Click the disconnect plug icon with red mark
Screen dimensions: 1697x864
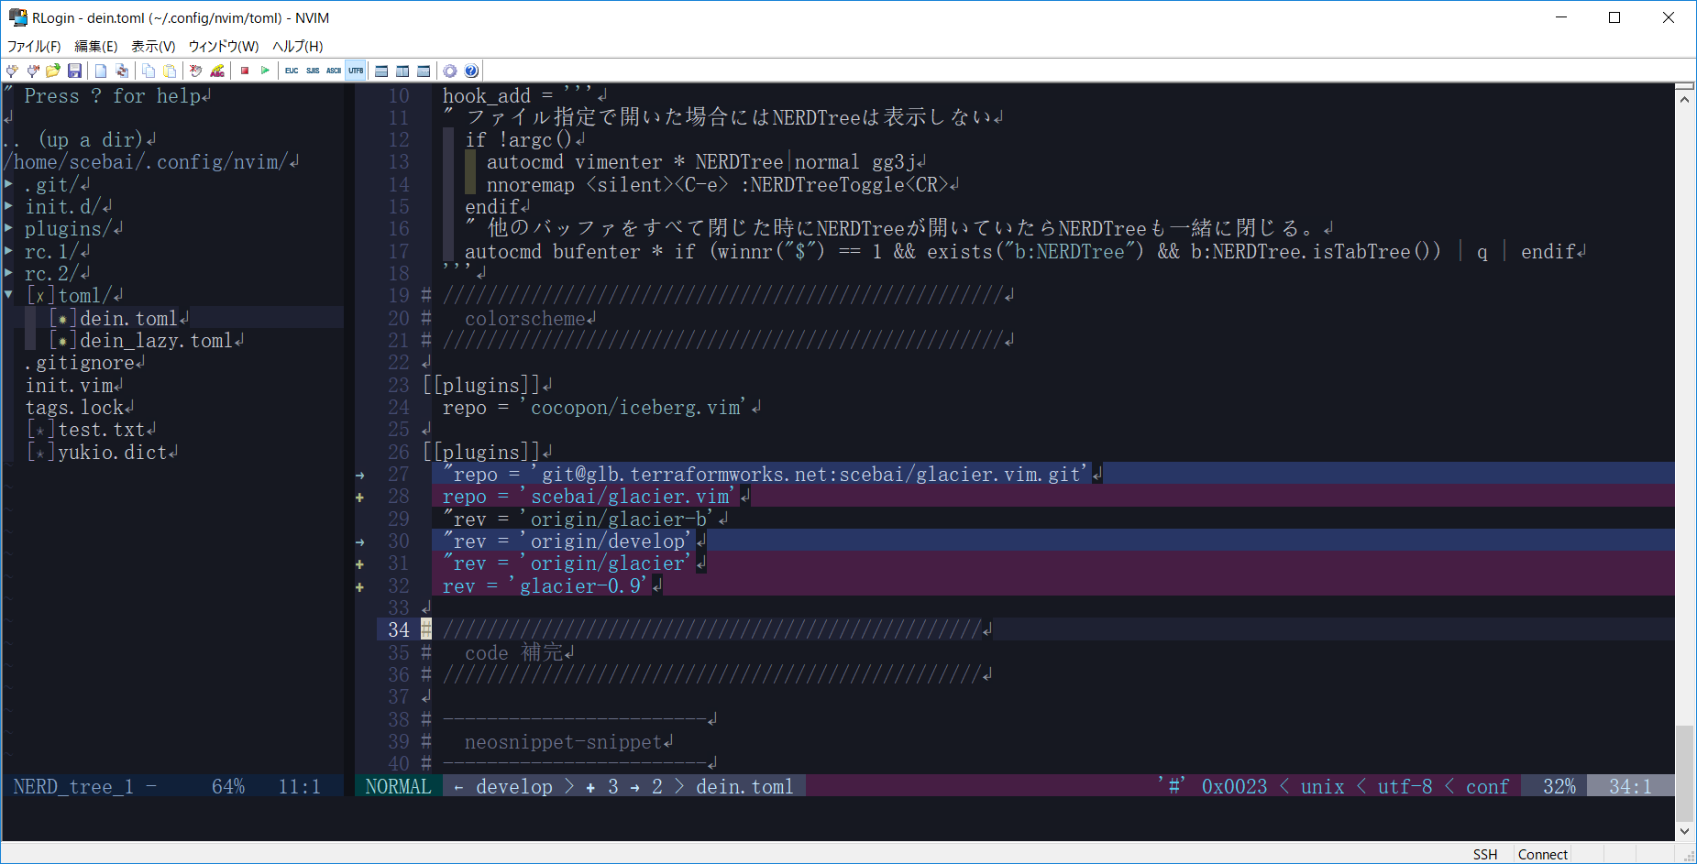[x=33, y=71]
